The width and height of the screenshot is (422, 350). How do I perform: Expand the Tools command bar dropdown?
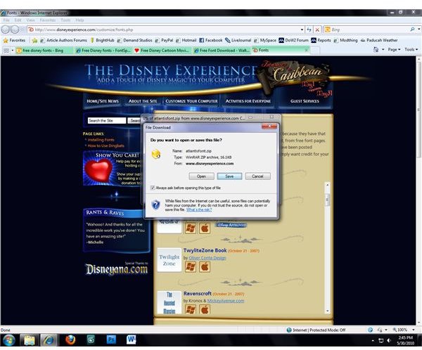click(x=411, y=49)
